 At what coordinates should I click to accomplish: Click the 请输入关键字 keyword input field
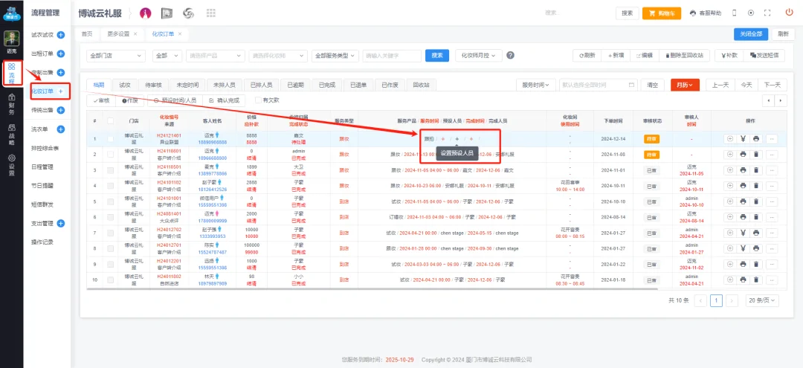(x=391, y=55)
